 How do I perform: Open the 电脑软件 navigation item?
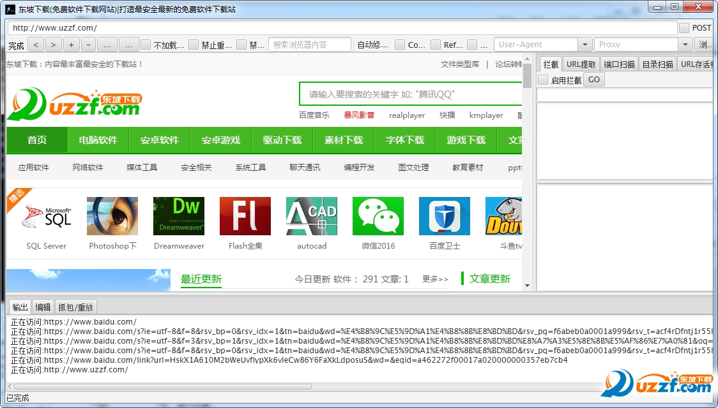98,140
